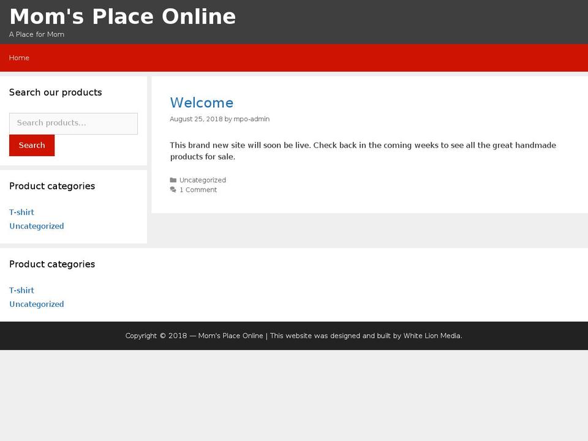Open the Uncategorized post category link
588x441 pixels.
tap(203, 180)
